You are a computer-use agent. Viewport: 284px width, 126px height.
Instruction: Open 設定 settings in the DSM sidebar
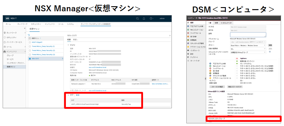coord(191,54)
